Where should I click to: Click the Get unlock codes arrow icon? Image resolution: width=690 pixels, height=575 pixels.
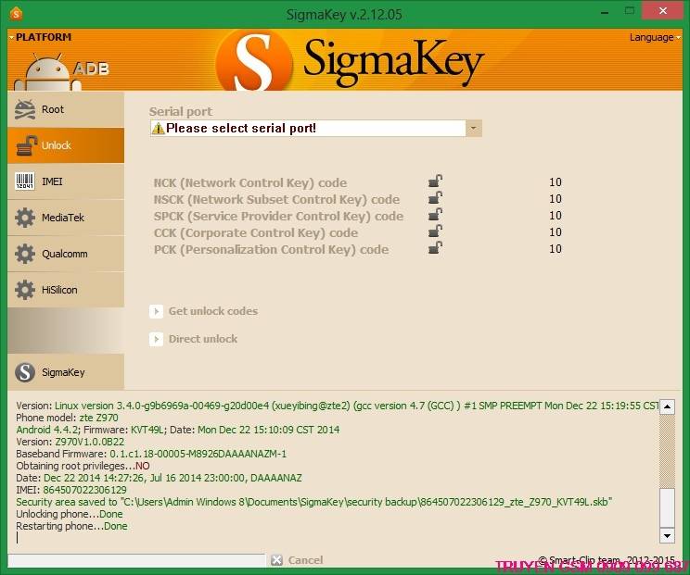tap(156, 311)
